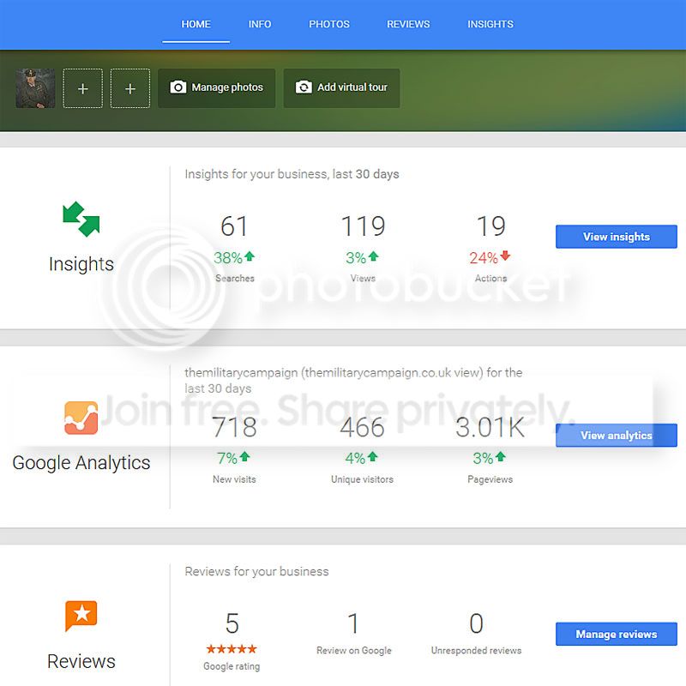Image resolution: width=686 pixels, height=686 pixels.
Task: Click the 38% searches increase indicator
Action: pos(234,258)
